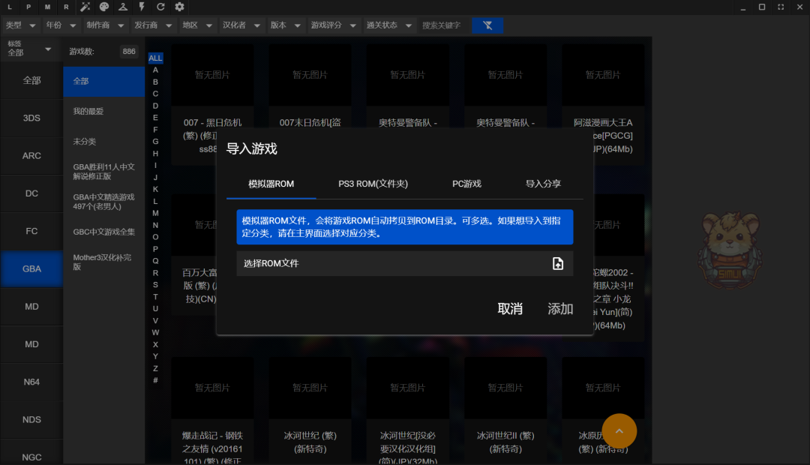Select NDS in the console sidebar
This screenshot has width=810, height=465.
[31, 420]
